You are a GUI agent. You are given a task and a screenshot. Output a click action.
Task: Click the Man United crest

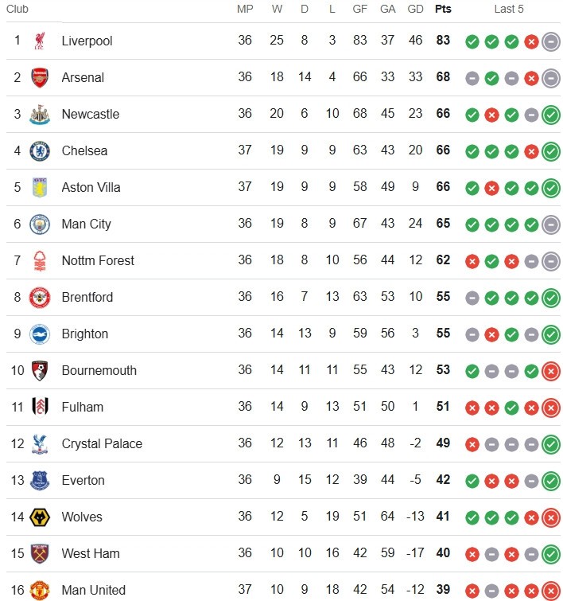click(40, 591)
